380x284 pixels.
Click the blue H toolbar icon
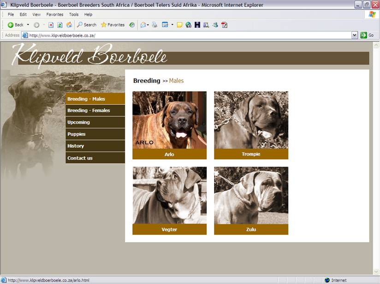(x=197, y=25)
